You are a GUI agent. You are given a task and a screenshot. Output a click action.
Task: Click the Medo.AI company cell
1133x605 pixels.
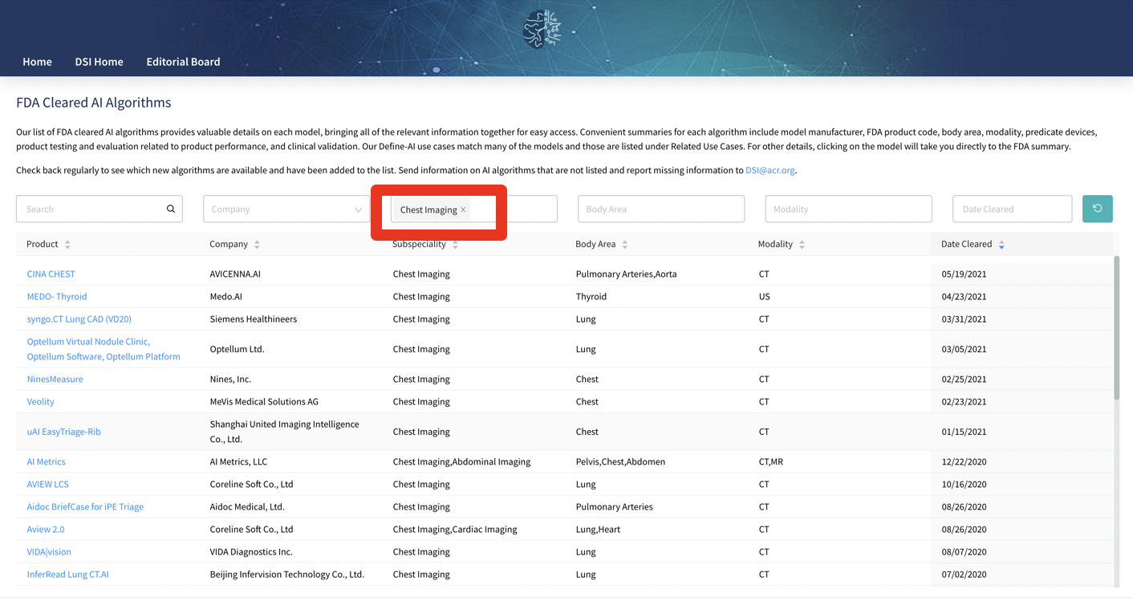click(228, 296)
